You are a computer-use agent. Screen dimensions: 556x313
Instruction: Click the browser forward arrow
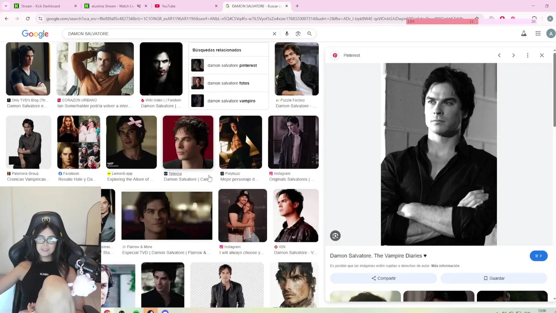pyautogui.click(x=17, y=19)
